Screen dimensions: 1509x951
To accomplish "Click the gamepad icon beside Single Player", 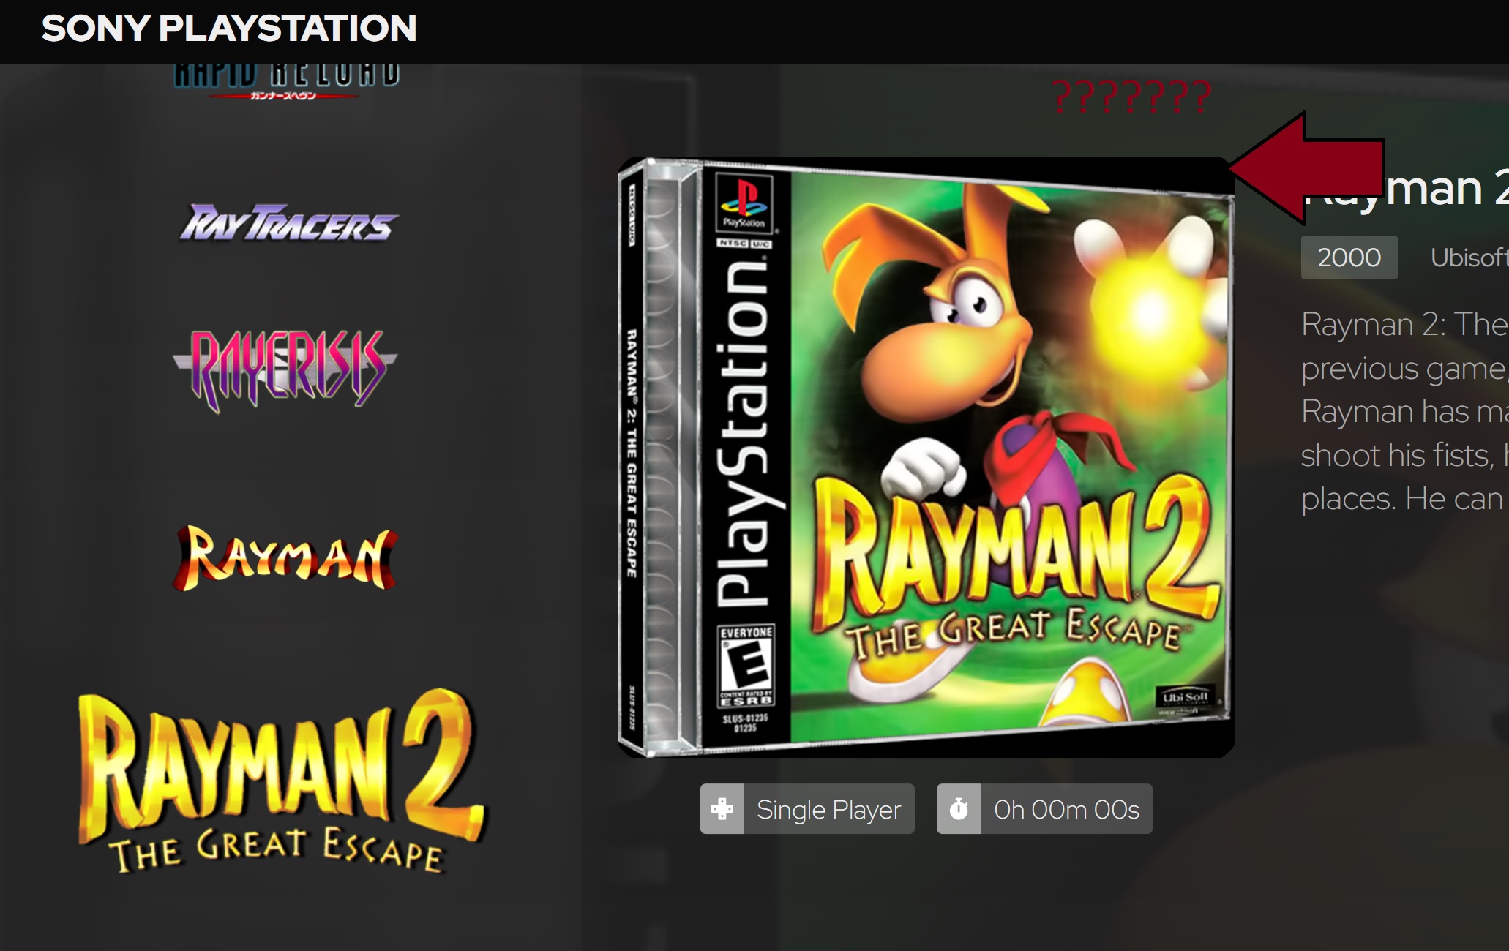I will click(x=722, y=809).
